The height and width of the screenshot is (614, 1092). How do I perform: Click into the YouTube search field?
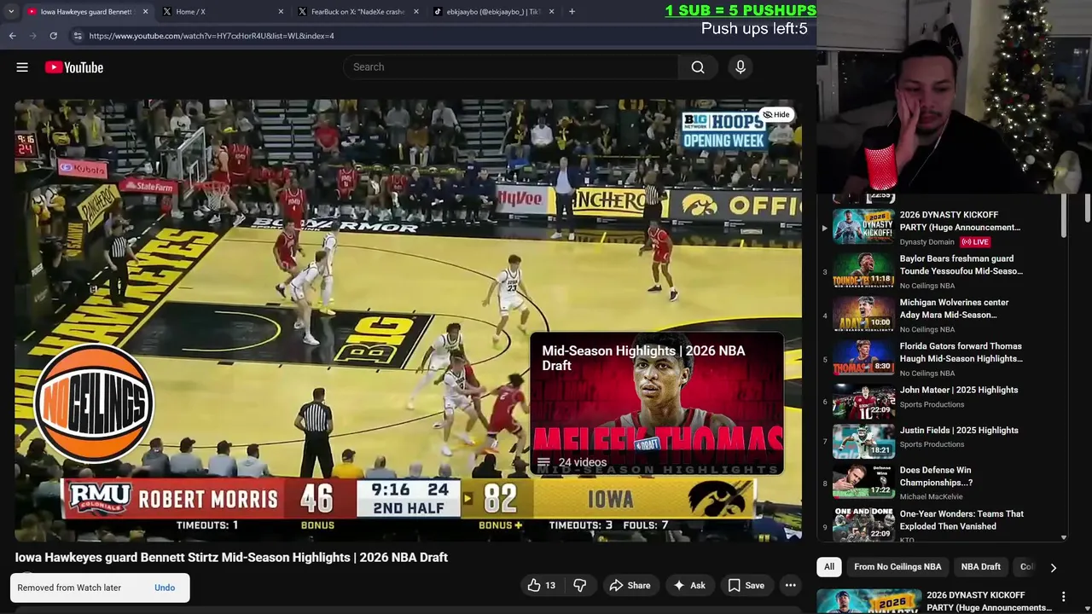pyautogui.click(x=510, y=67)
